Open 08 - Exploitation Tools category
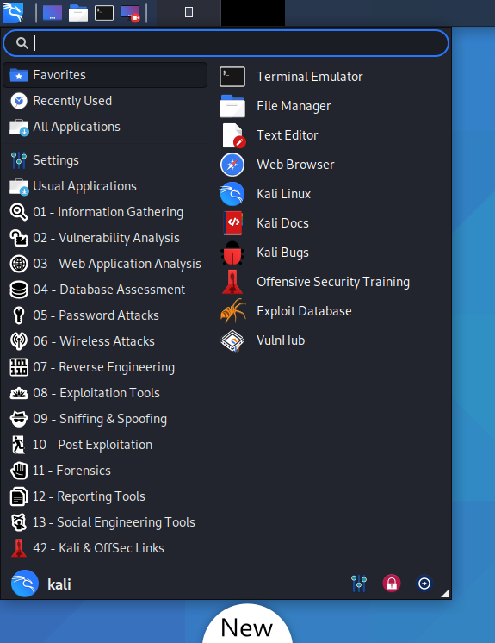The height and width of the screenshot is (643, 495). [105, 393]
